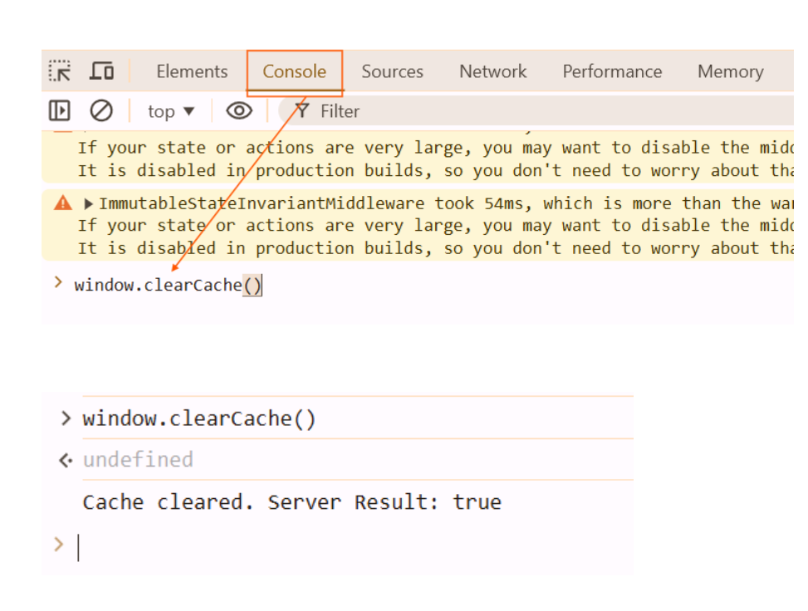Create a live expression with the eye icon
Screen dimensions: 808x611
pyautogui.click(x=239, y=110)
